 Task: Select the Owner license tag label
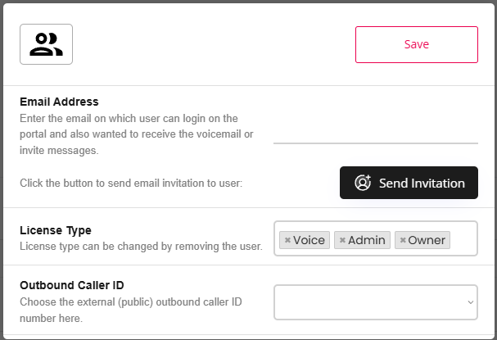click(427, 240)
